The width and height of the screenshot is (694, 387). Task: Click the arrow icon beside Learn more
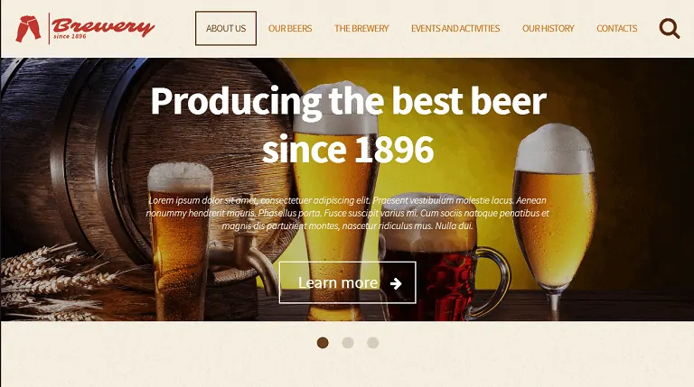point(396,283)
